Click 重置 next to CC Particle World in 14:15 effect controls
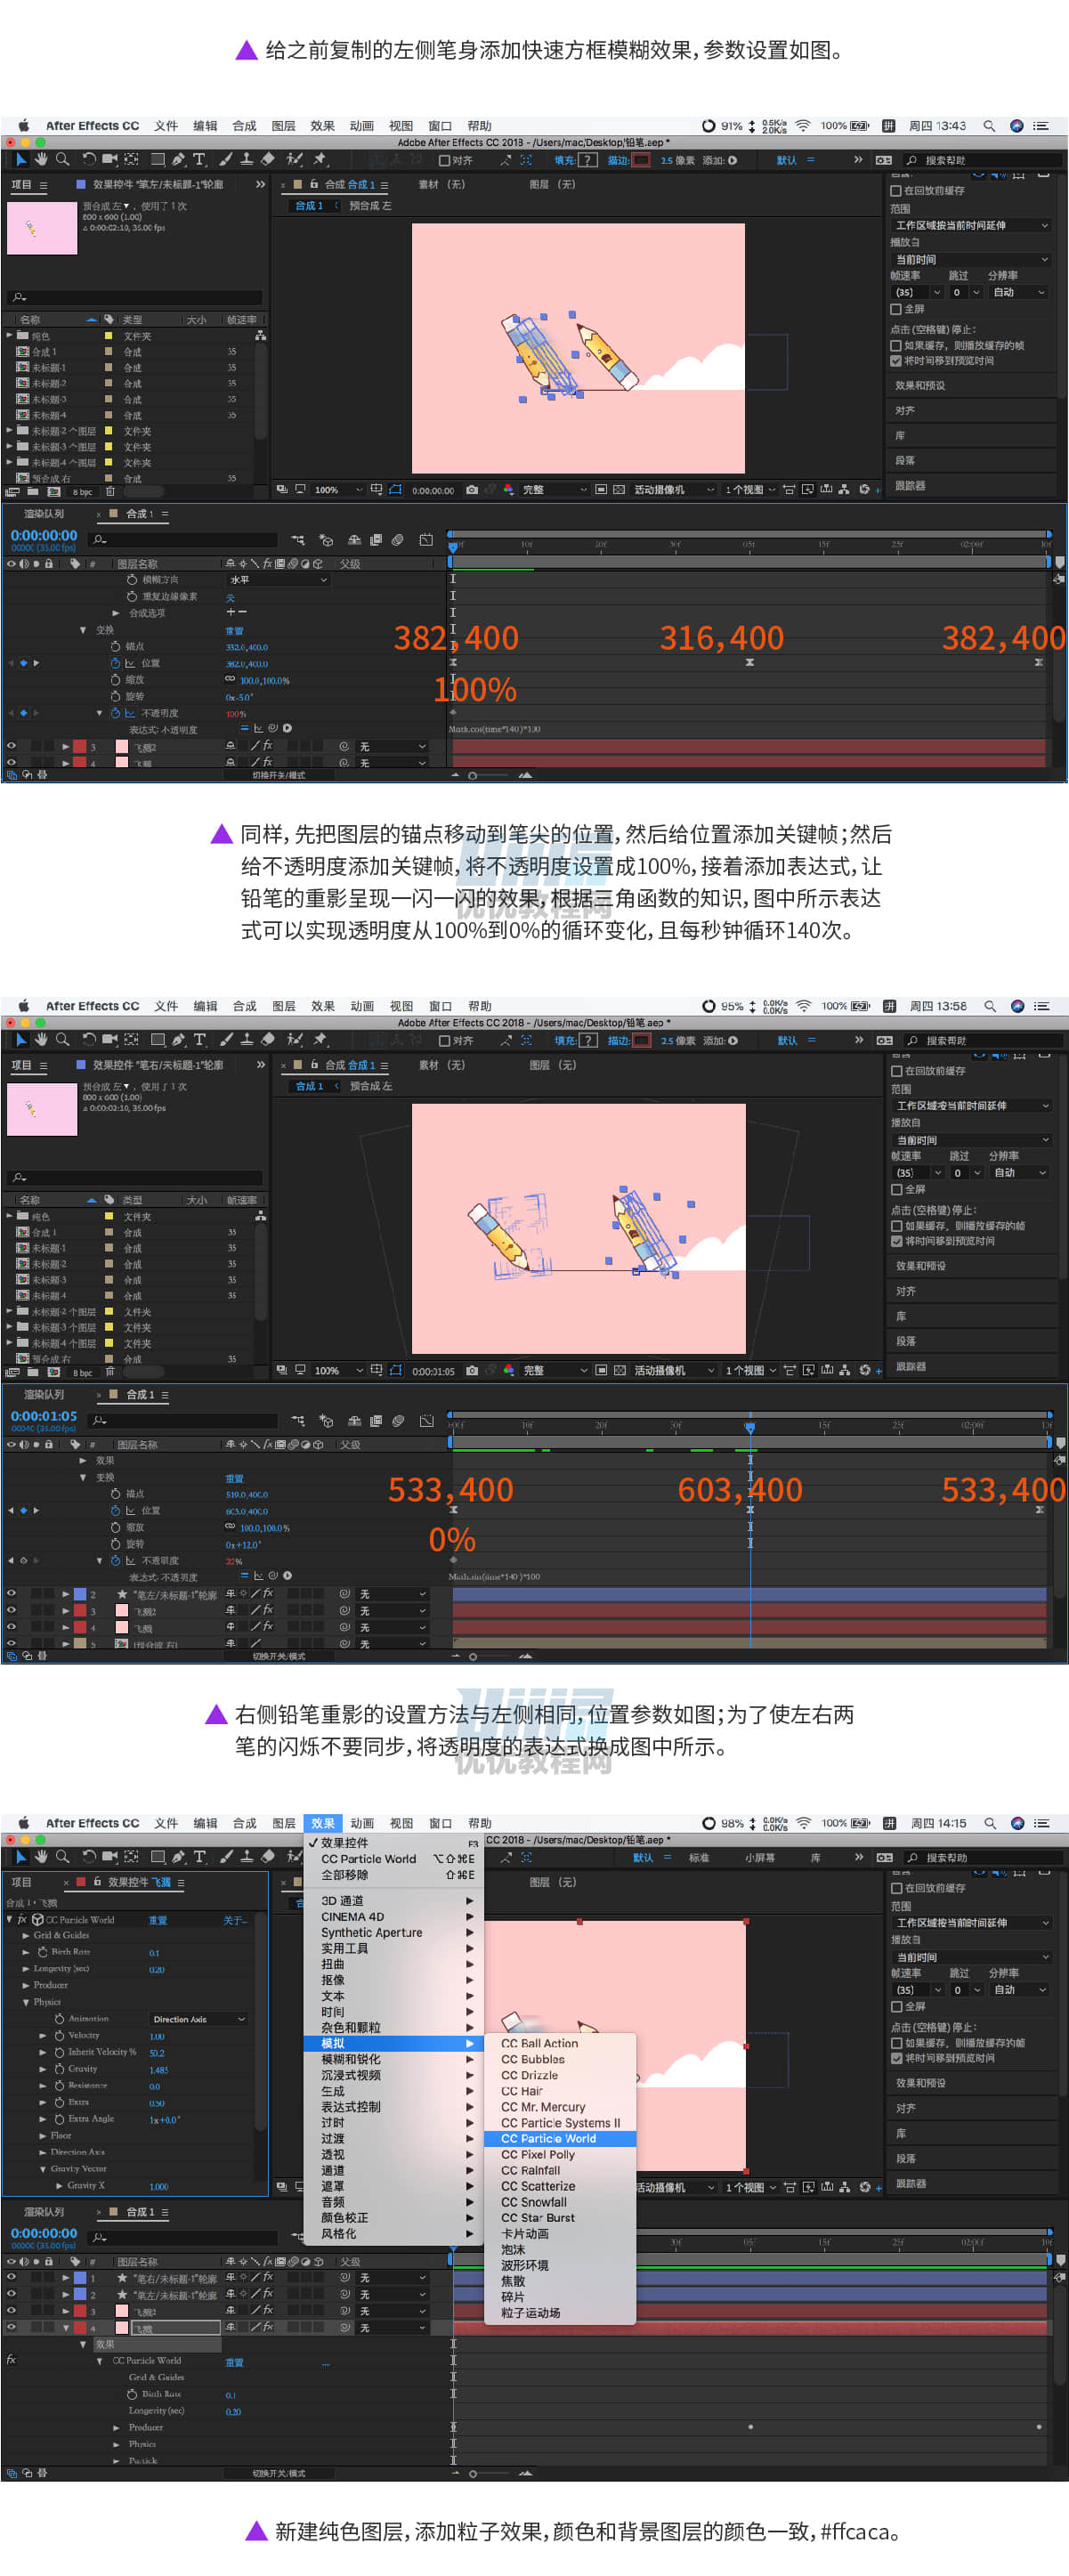 [158, 1920]
